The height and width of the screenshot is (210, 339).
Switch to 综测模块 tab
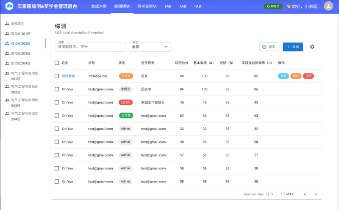pyautogui.click(x=122, y=6)
